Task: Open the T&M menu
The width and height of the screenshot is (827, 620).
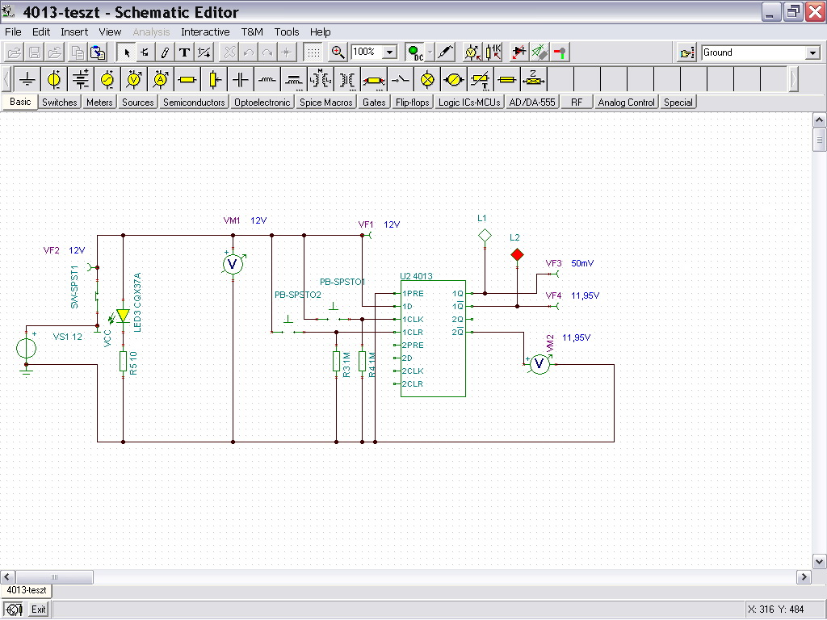Action: [252, 31]
